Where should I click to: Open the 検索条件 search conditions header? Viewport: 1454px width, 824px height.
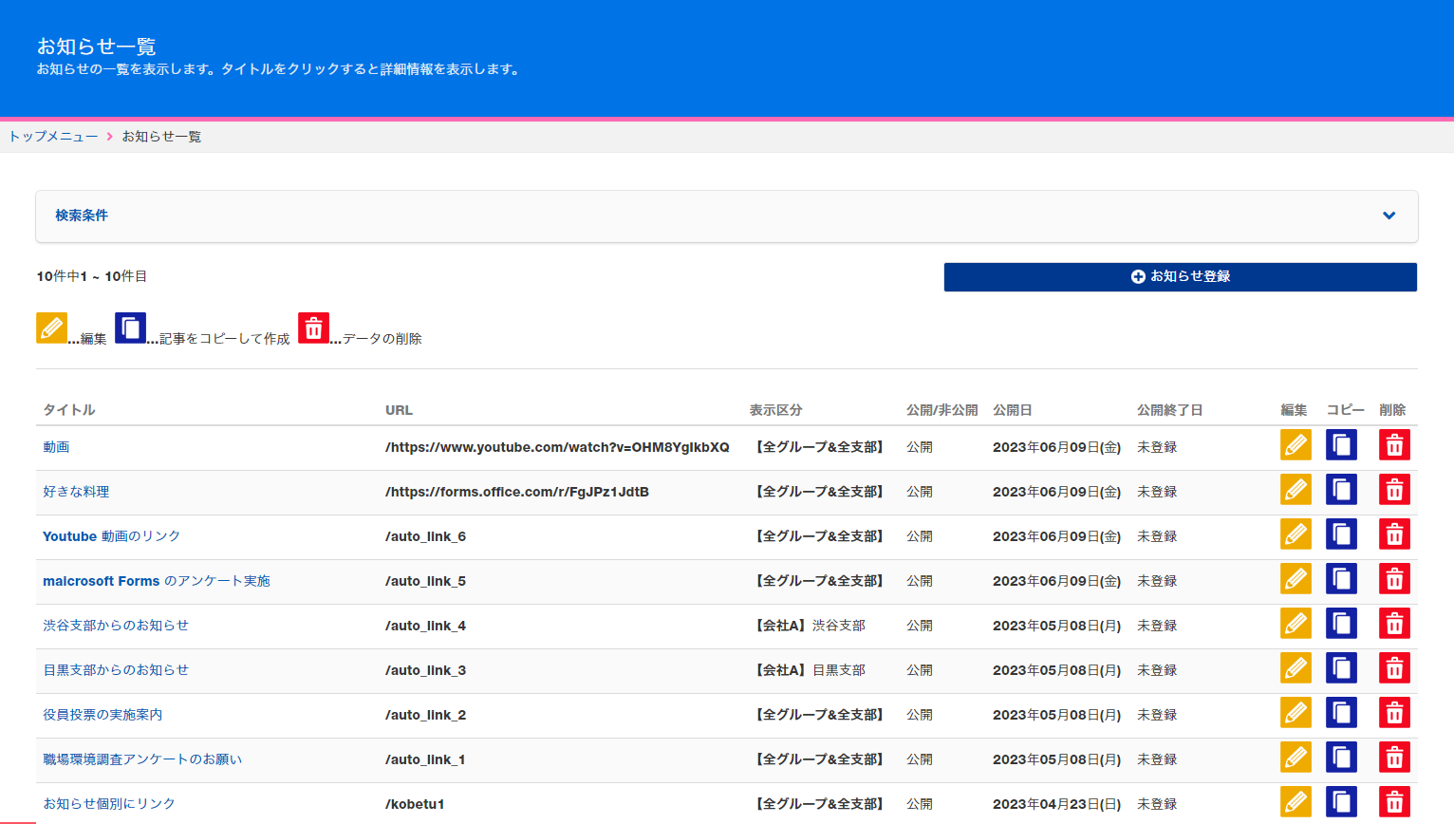click(x=727, y=216)
